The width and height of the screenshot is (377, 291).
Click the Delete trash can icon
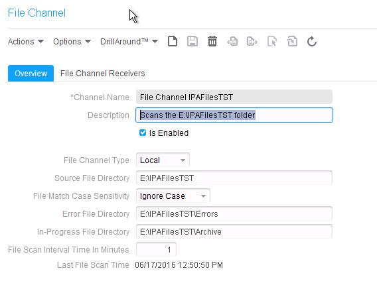[x=212, y=41]
